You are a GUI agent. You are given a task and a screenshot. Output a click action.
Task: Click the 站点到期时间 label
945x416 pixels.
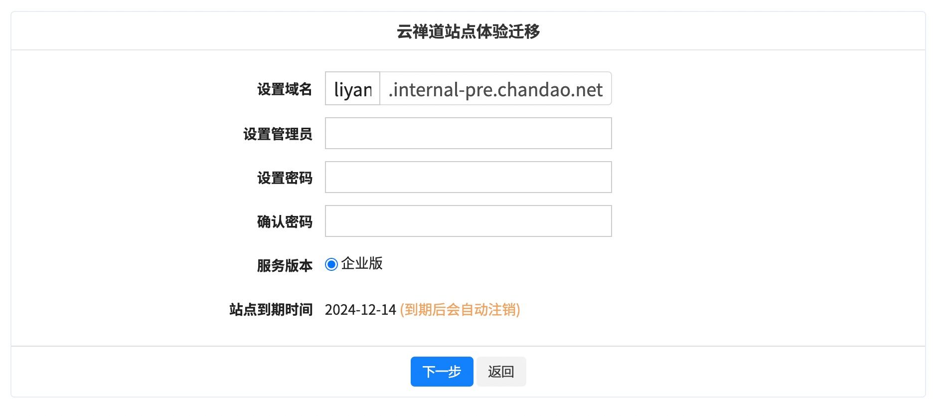[x=271, y=309]
